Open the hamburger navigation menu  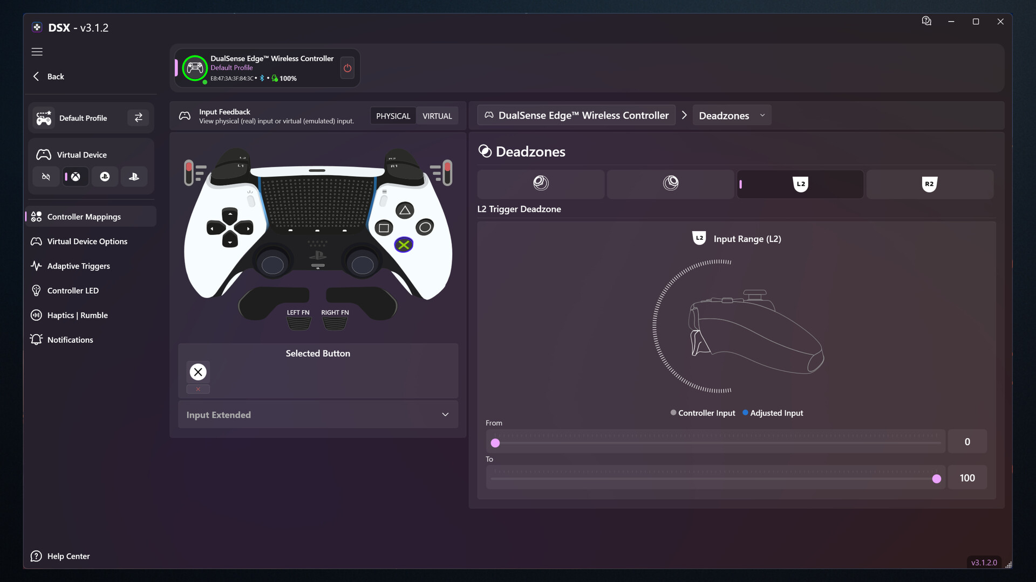37,52
